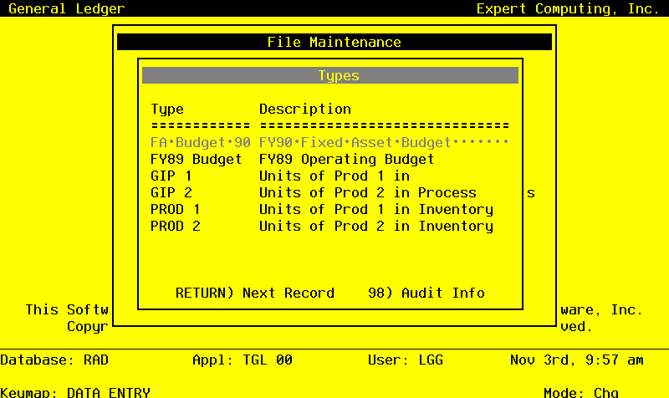Click the 'Units of Prod 1 in' description
669x398 pixels.
pyautogui.click(x=334, y=176)
